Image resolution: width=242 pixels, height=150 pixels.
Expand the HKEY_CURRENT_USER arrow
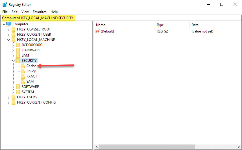coord(8,35)
